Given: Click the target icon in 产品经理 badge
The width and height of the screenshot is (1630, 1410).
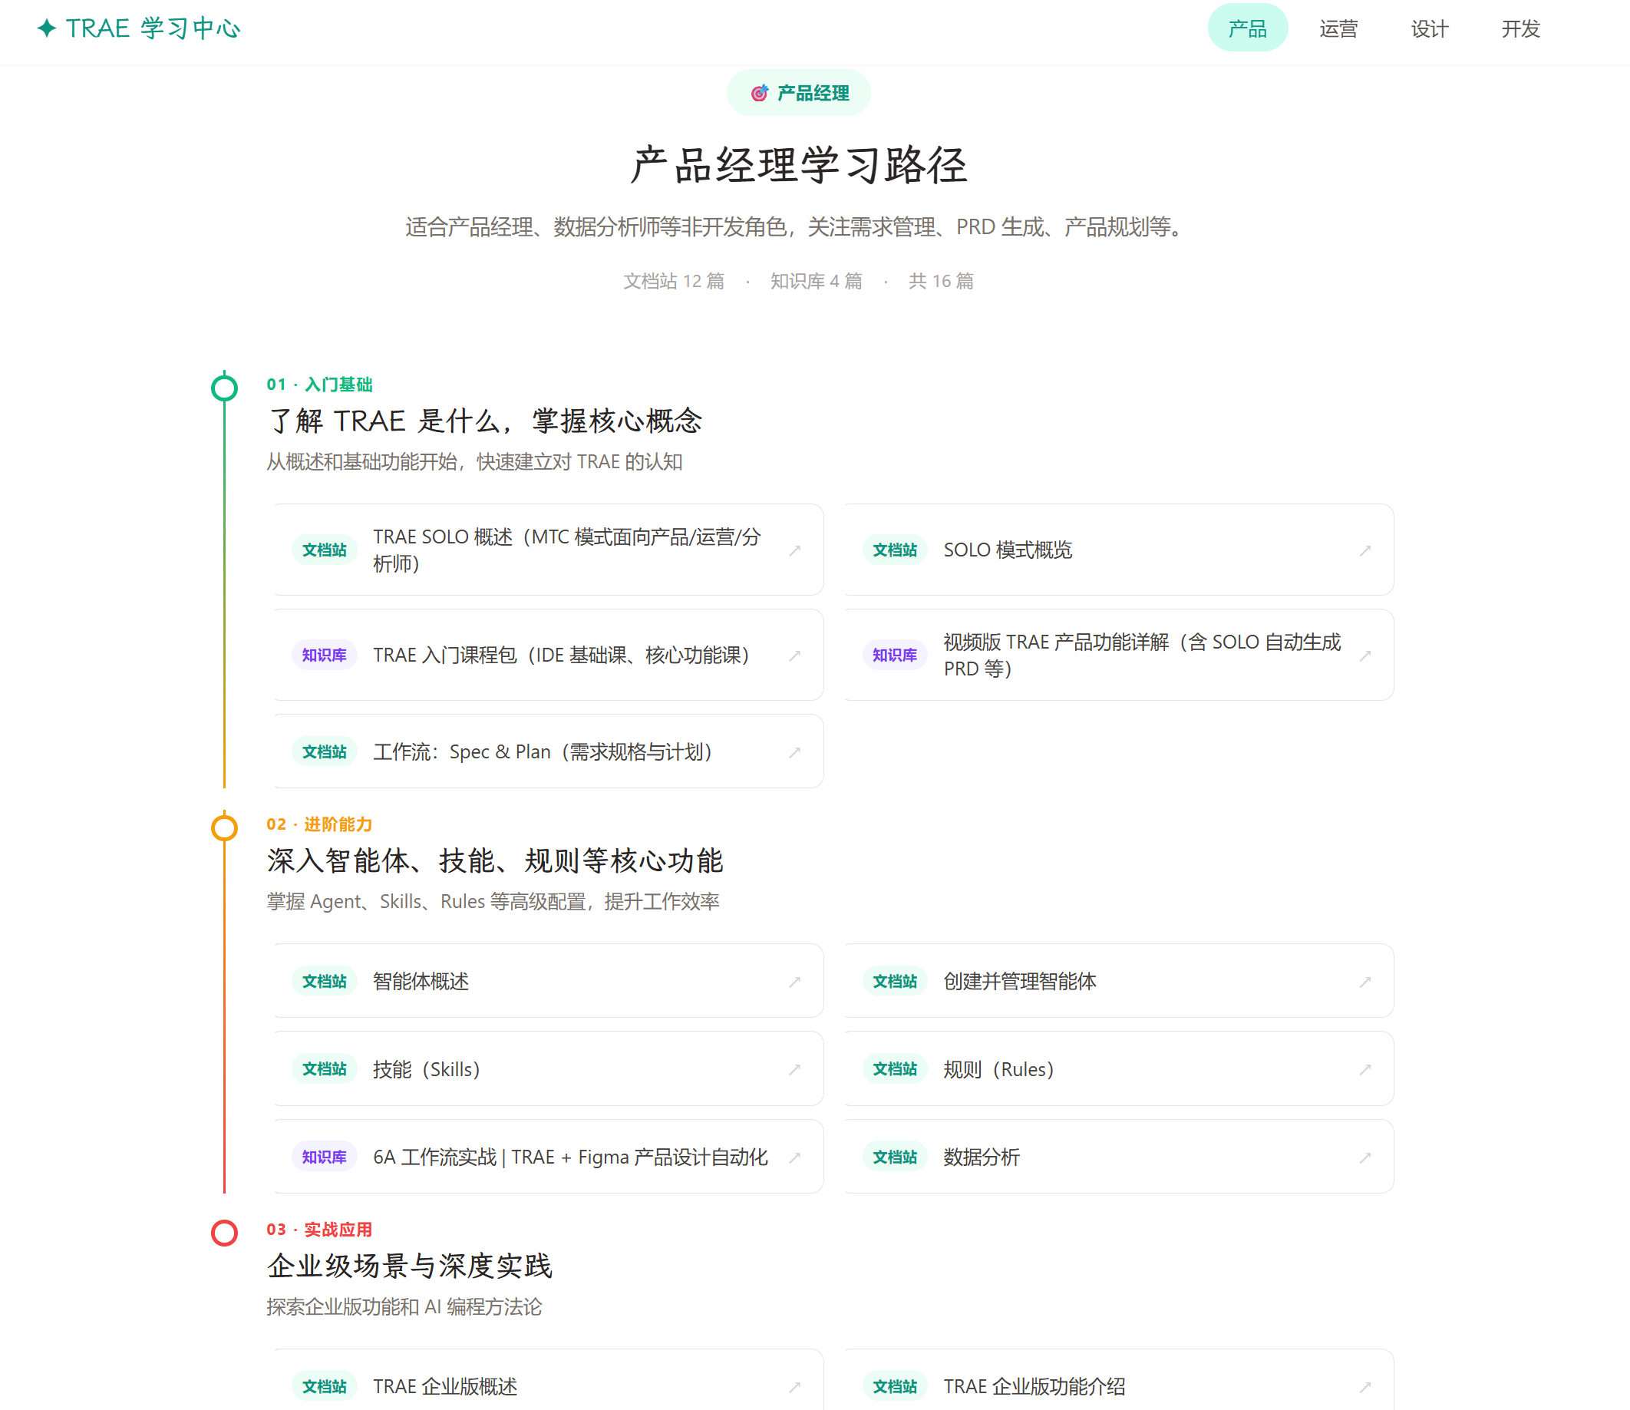Looking at the screenshot, I should [758, 94].
